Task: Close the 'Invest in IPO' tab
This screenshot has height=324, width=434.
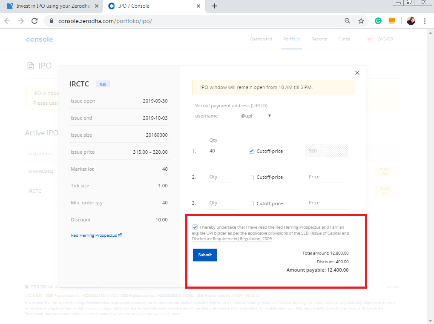Action: pos(97,6)
